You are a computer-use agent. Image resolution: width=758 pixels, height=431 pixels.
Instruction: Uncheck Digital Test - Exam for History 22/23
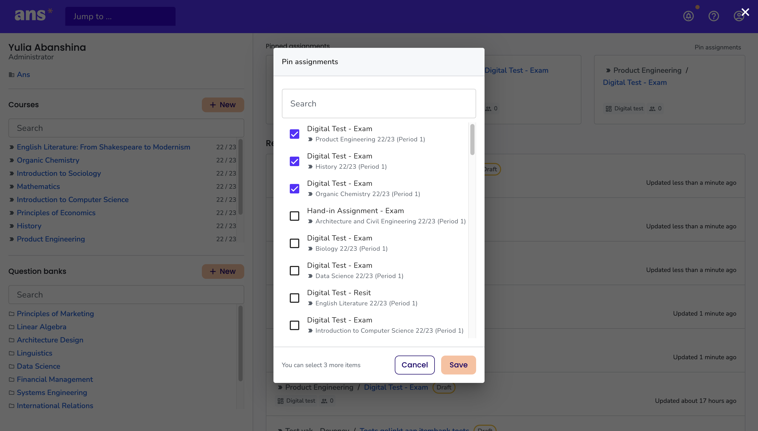(x=294, y=161)
